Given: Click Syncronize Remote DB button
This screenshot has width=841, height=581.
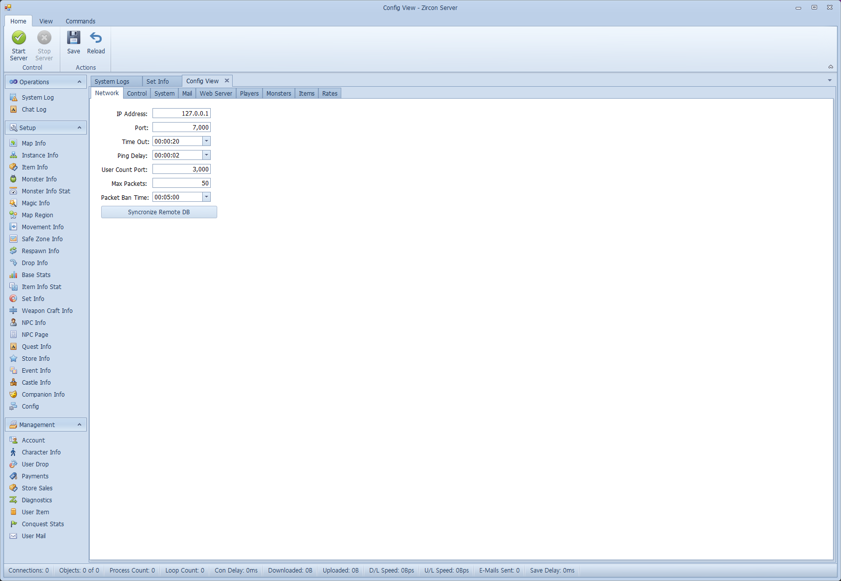Looking at the screenshot, I should click(x=159, y=212).
